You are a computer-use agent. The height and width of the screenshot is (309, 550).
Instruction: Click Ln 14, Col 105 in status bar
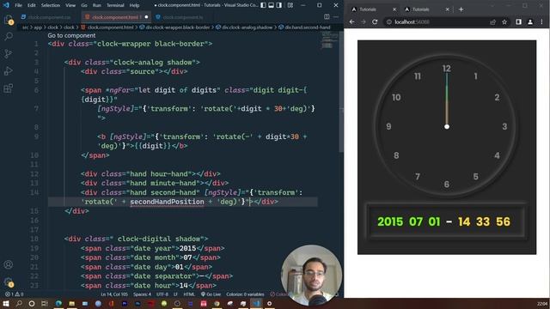click(x=114, y=294)
